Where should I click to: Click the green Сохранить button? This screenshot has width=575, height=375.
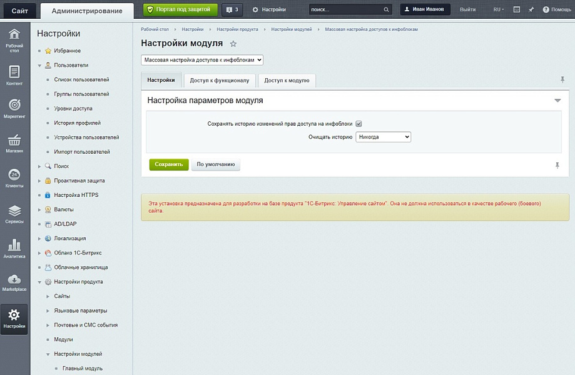pos(168,164)
